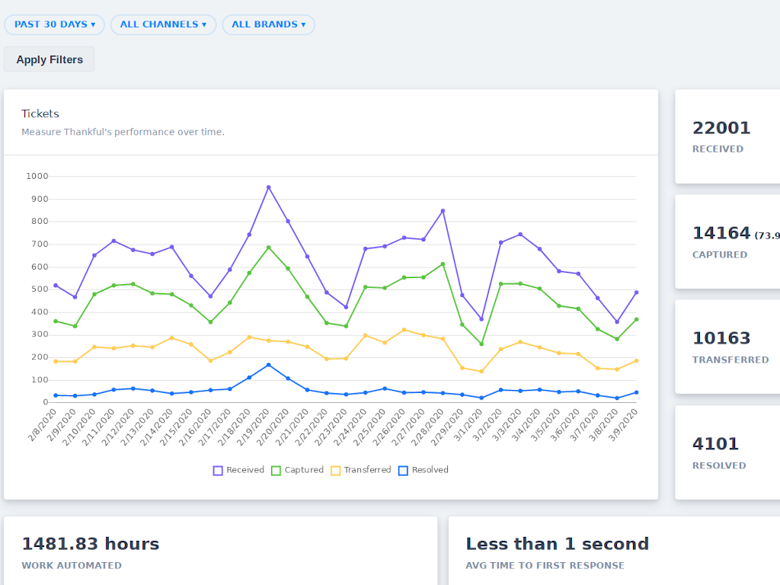This screenshot has height=585, width=780.
Task: Click the Received data point at 2/28/2020
Action: tap(443, 211)
